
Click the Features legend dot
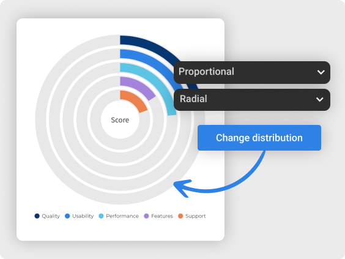(x=146, y=216)
